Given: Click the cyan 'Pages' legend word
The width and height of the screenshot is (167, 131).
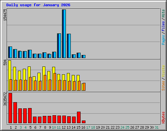Looking at the screenshot, I should coord(163,40).
